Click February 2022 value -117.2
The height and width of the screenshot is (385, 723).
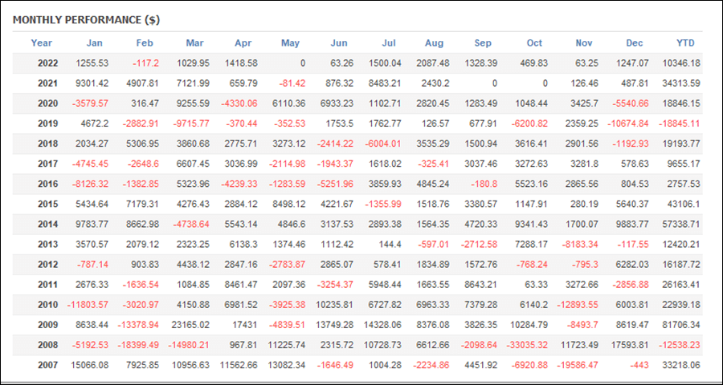coord(145,63)
